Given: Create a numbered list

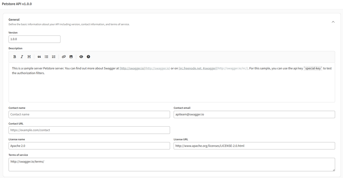Looking at the screenshot, I should [54, 57].
